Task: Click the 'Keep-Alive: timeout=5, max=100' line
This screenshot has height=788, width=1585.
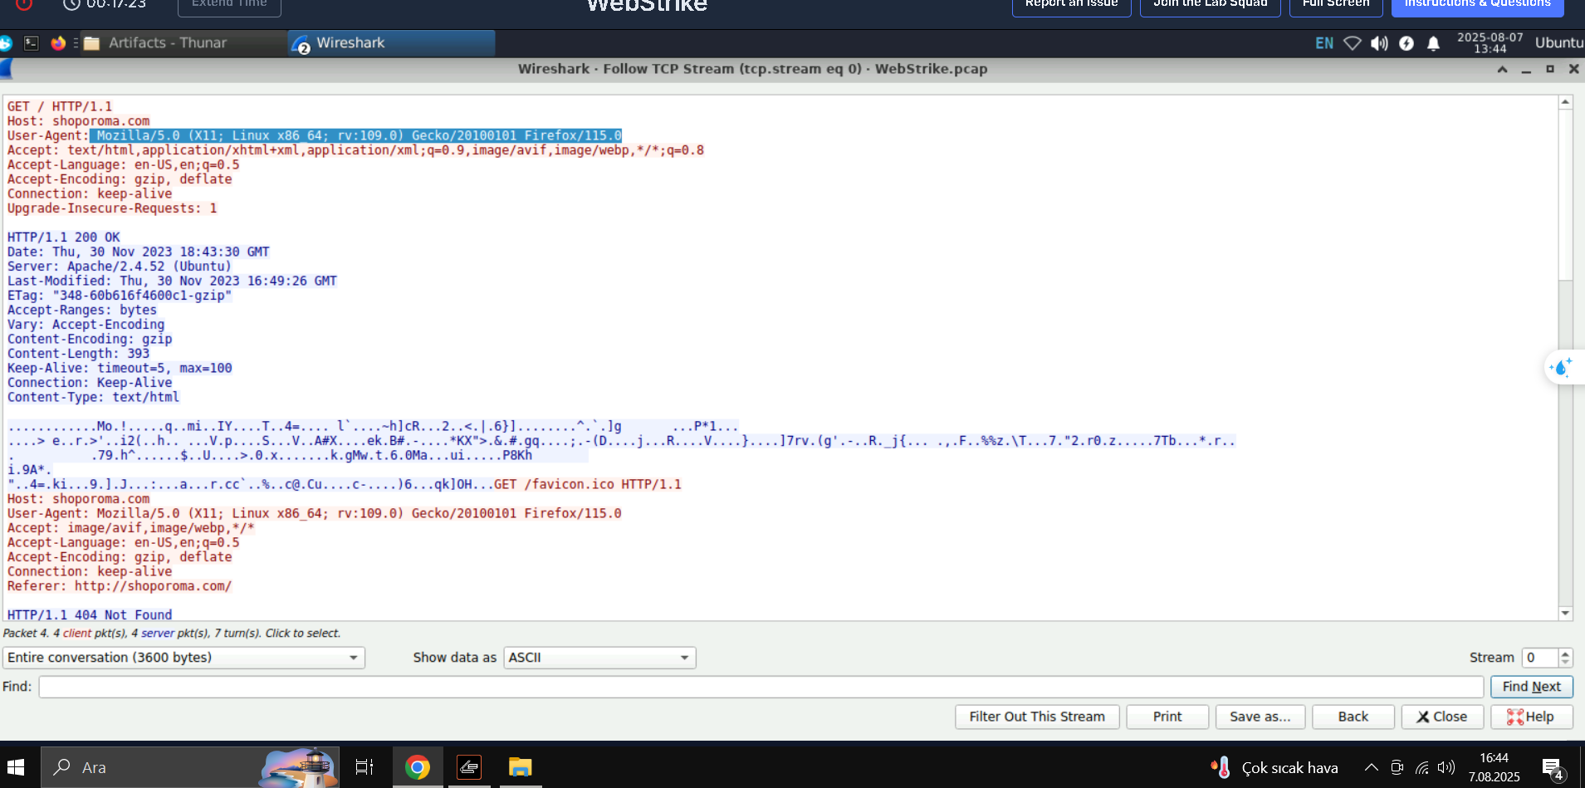Action: tap(120, 368)
